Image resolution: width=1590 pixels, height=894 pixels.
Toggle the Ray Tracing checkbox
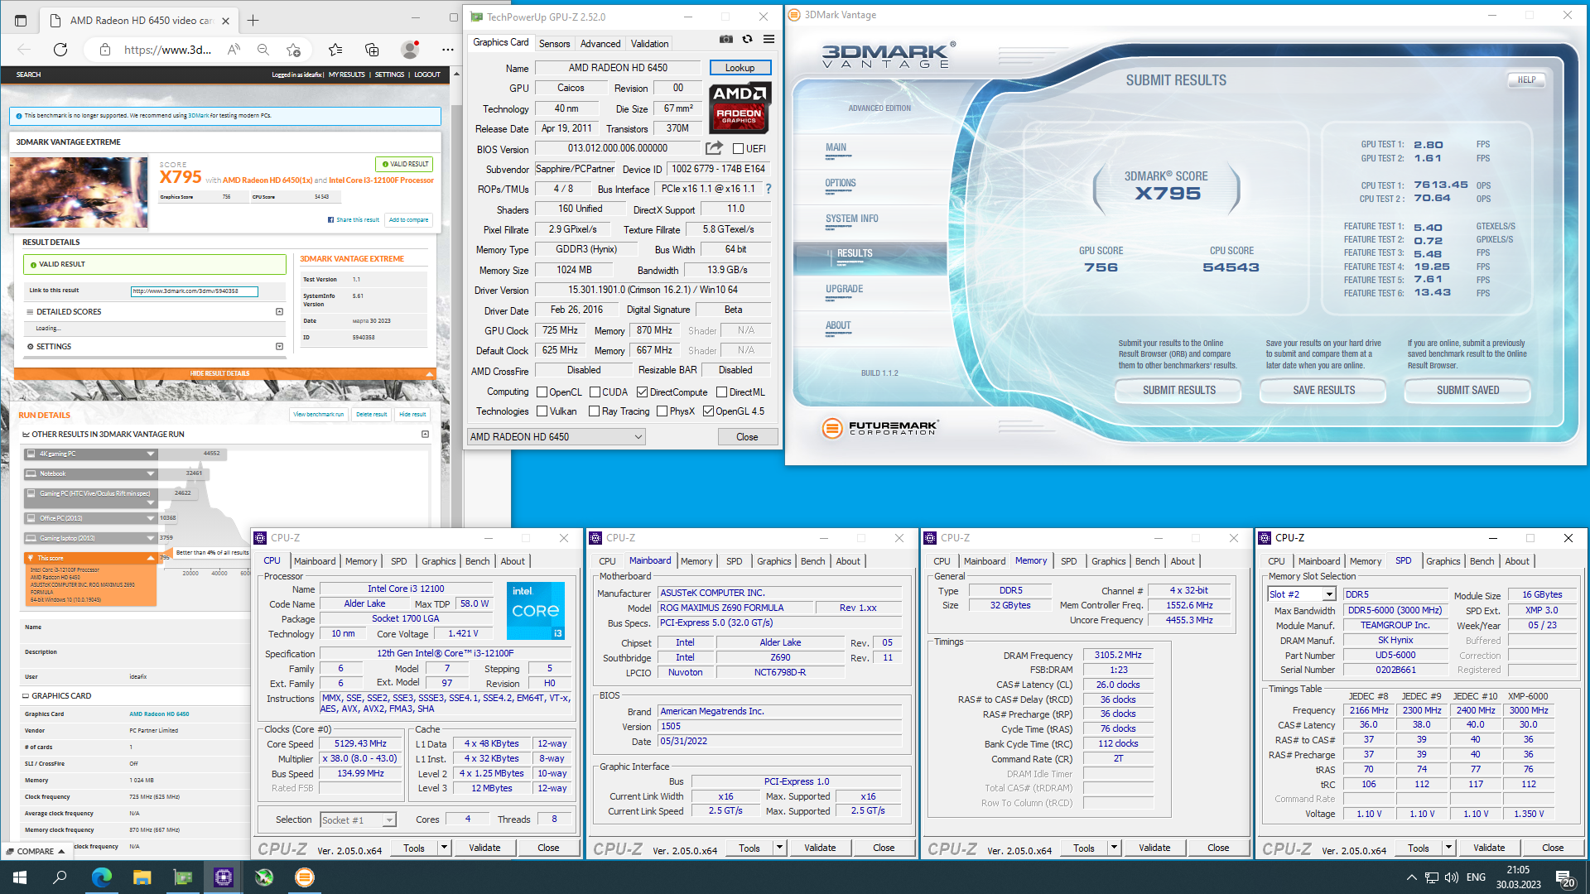click(594, 411)
